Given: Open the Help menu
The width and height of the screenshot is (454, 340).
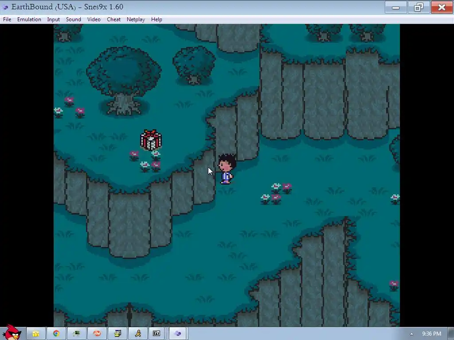Looking at the screenshot, I should 157,19.
